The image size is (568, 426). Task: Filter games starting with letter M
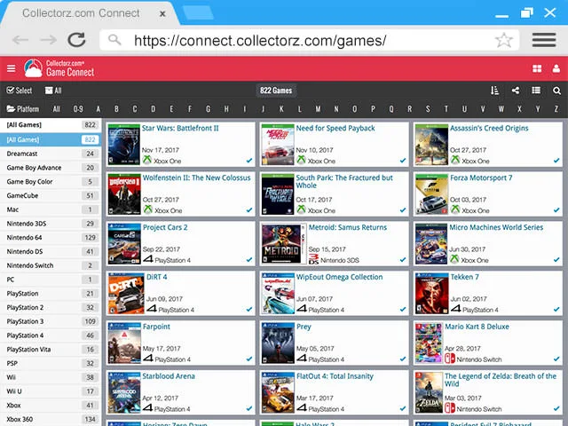318,109
